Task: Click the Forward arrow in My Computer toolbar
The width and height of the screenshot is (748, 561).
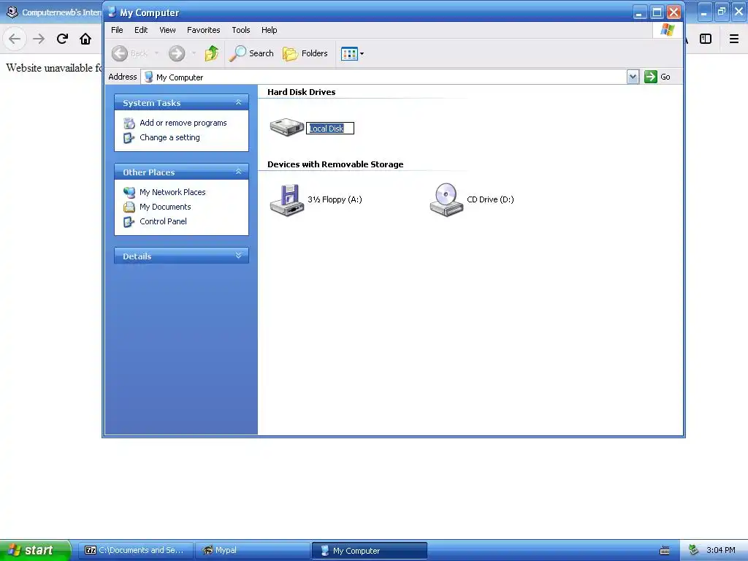Action: [x=177, y=53]
